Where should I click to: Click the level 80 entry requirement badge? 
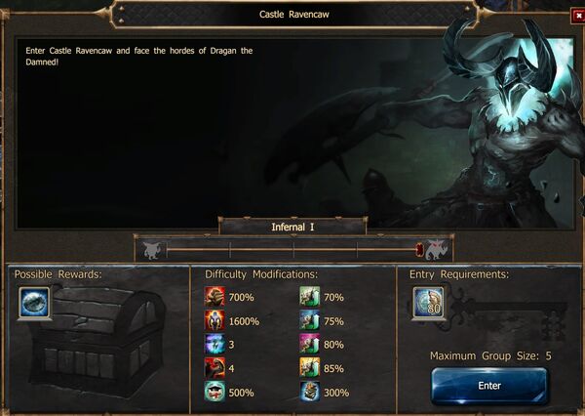coord(429,303)
